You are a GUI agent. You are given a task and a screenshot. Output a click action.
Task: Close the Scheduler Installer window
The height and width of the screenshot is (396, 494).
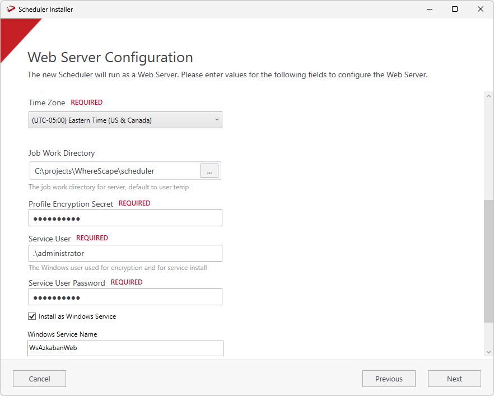point(481,9)
